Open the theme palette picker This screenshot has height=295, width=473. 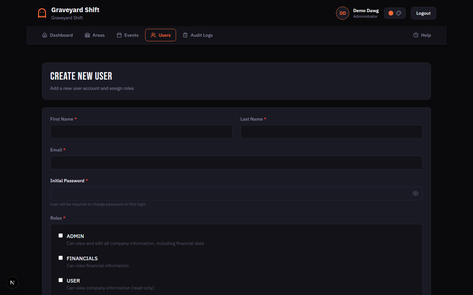398,13
